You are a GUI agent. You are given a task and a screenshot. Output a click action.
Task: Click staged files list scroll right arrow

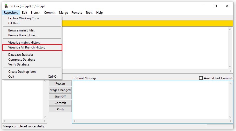pyautogui.click(x=45, y=121)
